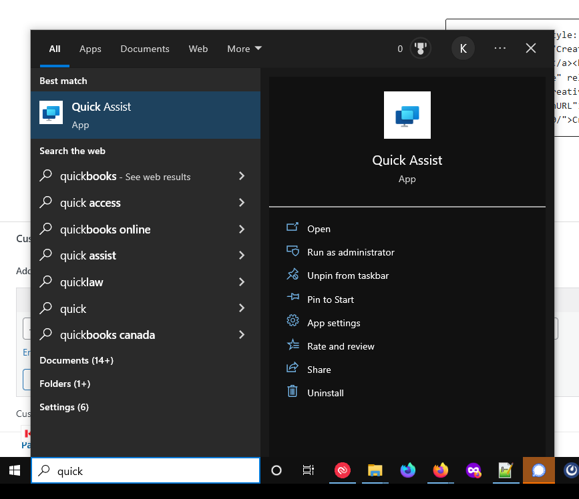Screen dimensions: 579x499
Task: Click Uninstall for Quick Assist
Action: (315, 393)
